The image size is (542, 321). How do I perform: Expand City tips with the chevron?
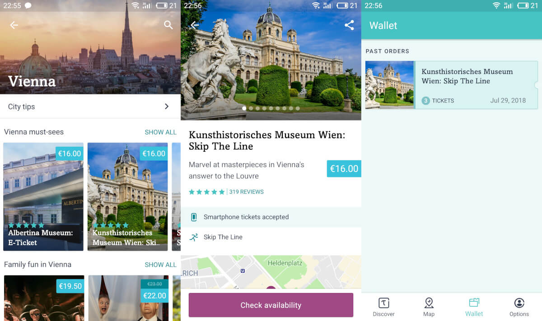click(x=167, y=107)
